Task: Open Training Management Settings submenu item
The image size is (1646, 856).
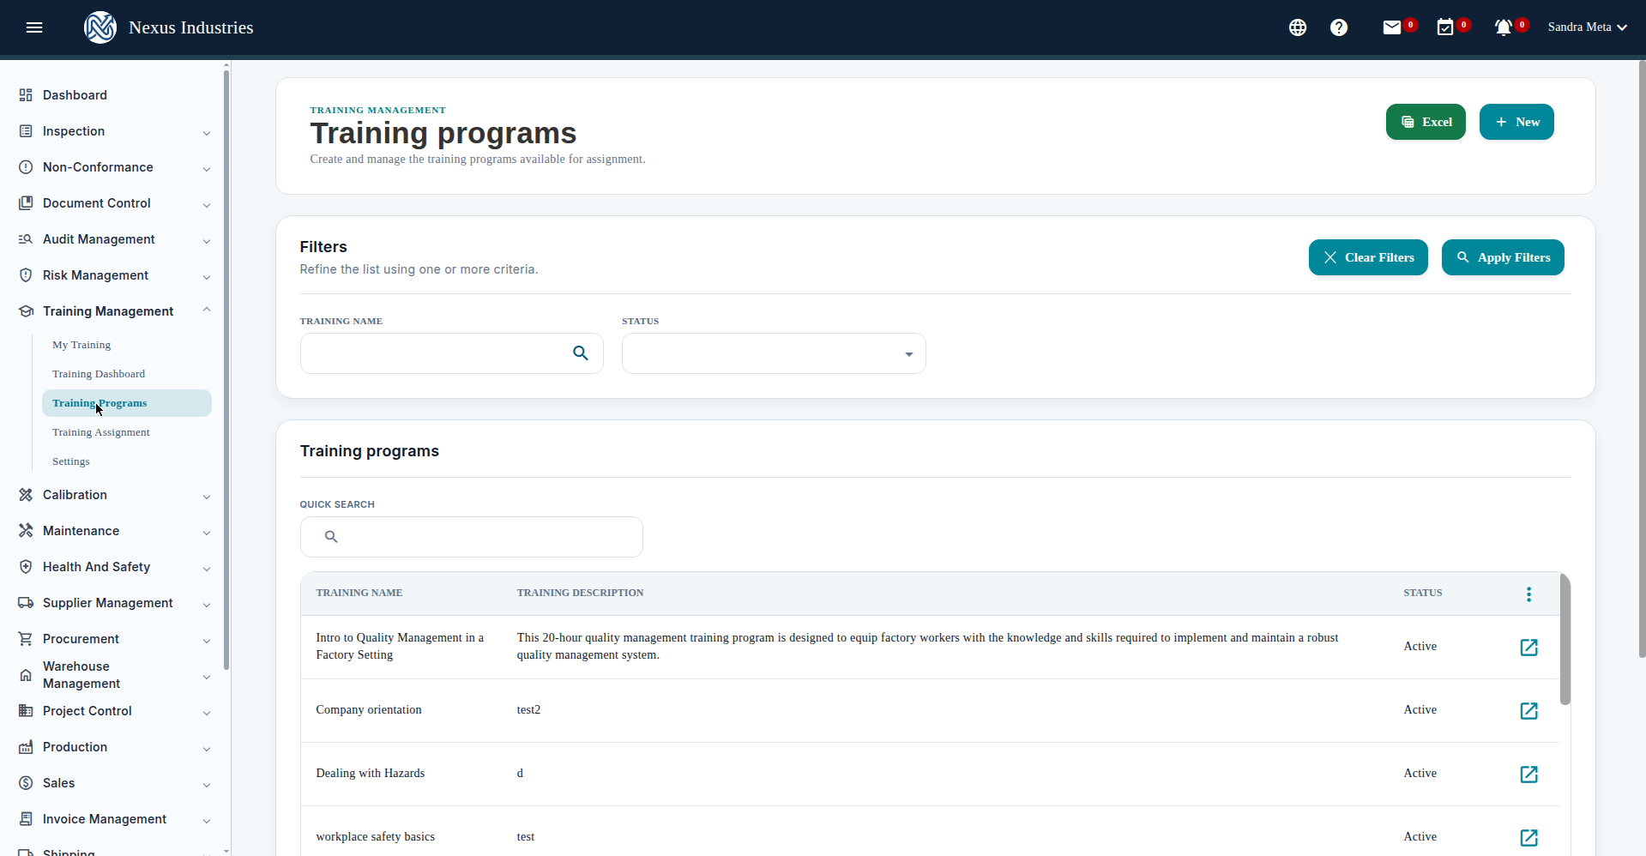Action: click(71, 461)
